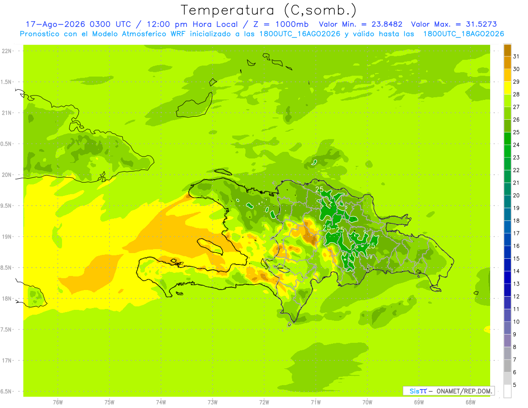Click the 71W longitude label
This screenshot has width=528, height=408.
click(x=315, y=402)
